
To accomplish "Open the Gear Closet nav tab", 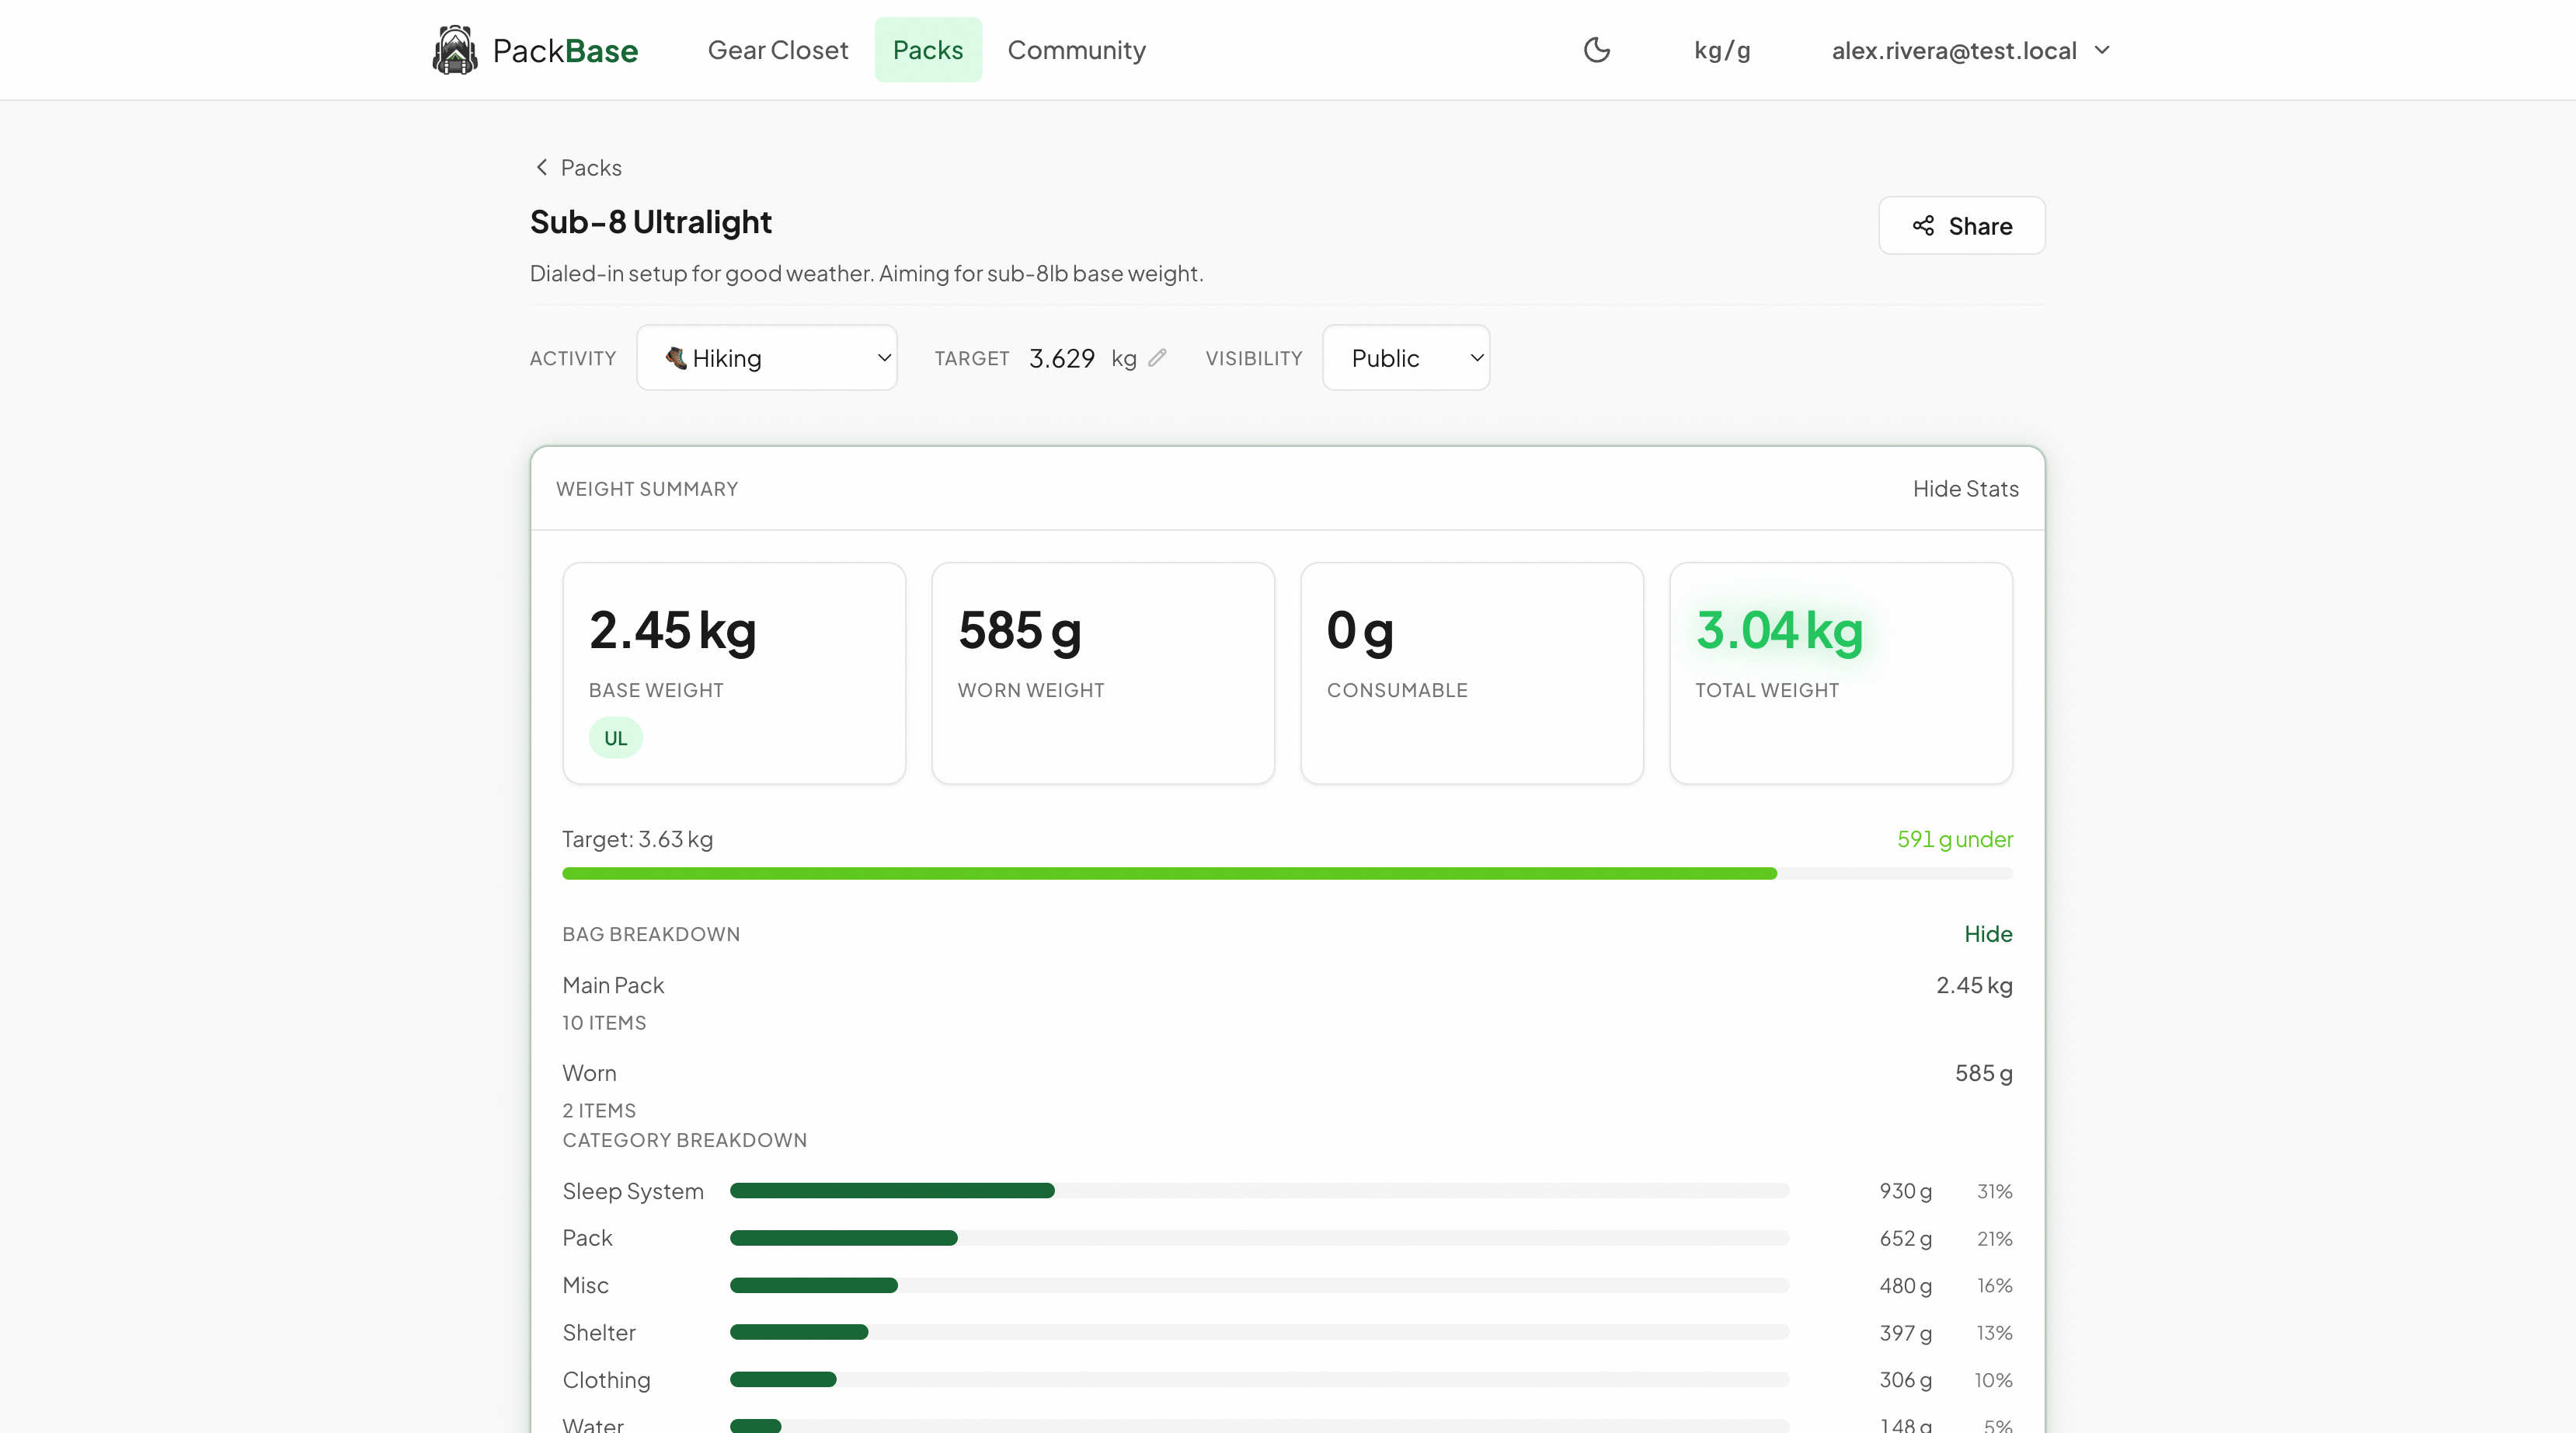I will 777,50.
